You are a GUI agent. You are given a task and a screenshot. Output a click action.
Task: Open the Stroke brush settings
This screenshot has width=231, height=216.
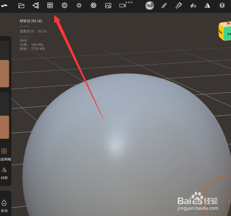(x=164, y=6)
